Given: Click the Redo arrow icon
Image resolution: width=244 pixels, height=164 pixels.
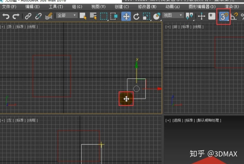Looking at the screenshot, I should point(16,16).
